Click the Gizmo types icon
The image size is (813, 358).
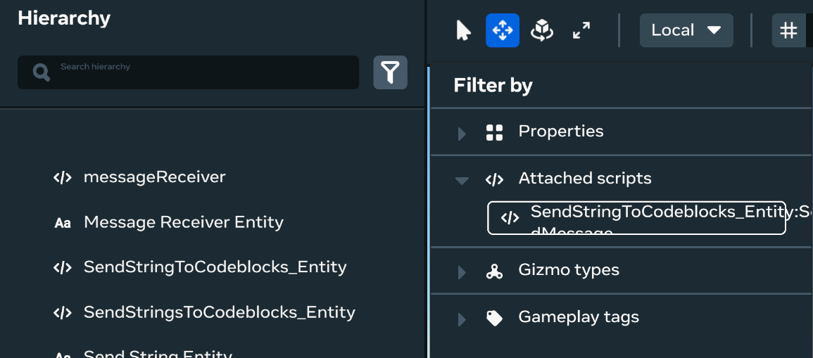point(494,271)
